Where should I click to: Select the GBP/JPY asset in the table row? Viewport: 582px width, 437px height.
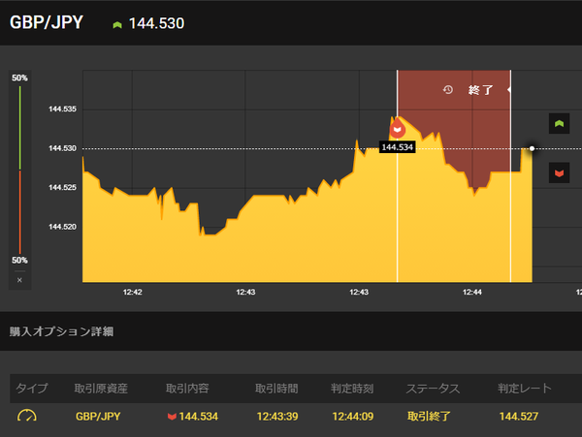[x=98, y=417]
